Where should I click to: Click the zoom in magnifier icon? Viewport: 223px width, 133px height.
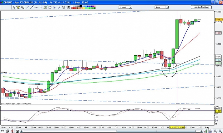pos(221,131)
